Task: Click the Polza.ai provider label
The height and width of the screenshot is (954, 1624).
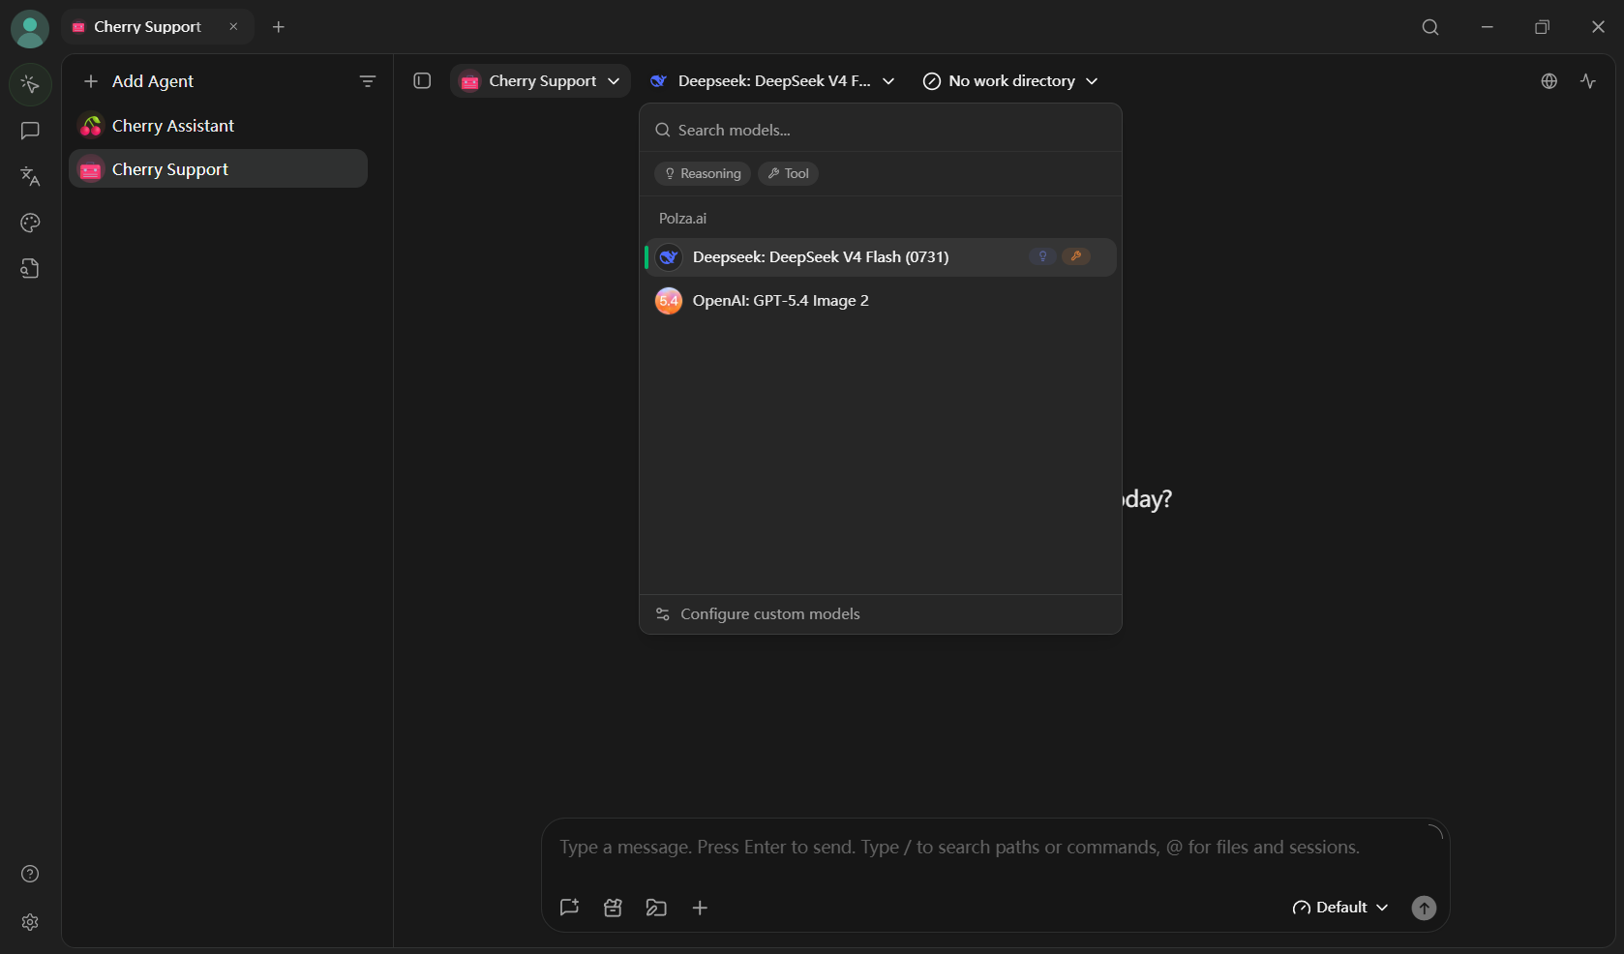Action: (682, 219)
